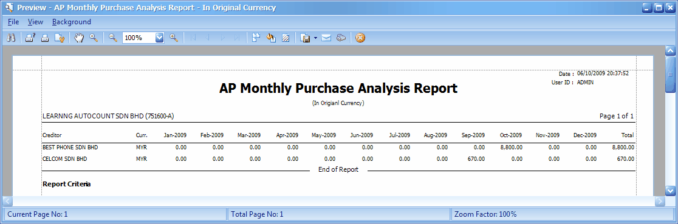Click the quick Print icon
678x224 pixels.
[44, 38]
